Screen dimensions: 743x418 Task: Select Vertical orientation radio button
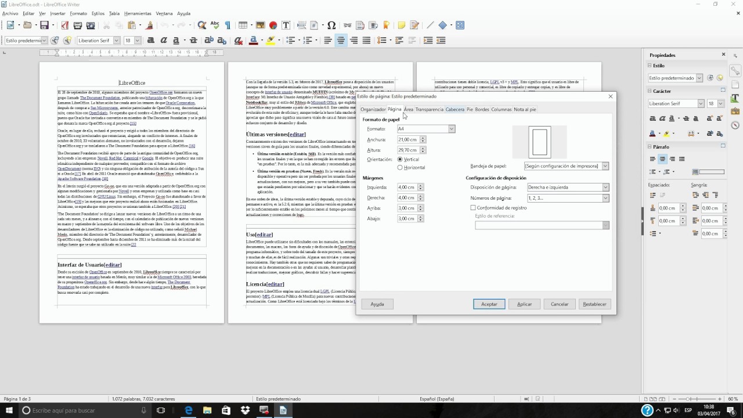(400, 159)
